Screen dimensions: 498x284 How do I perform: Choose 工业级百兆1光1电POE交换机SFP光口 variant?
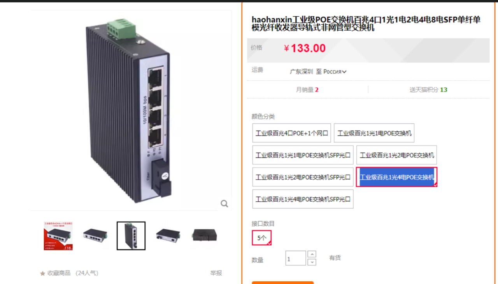tap(303, 155)
